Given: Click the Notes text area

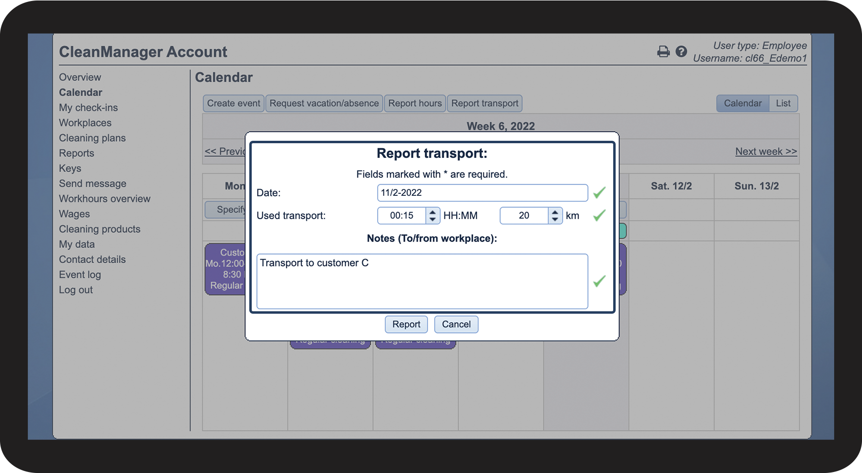Looking at the screenshot, I should [x=422, y=281].
